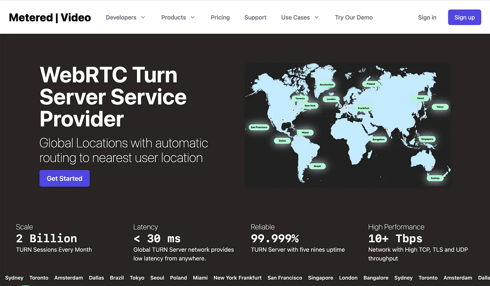
Task: Select the Poland map label
Action: [x=371, y=84]
